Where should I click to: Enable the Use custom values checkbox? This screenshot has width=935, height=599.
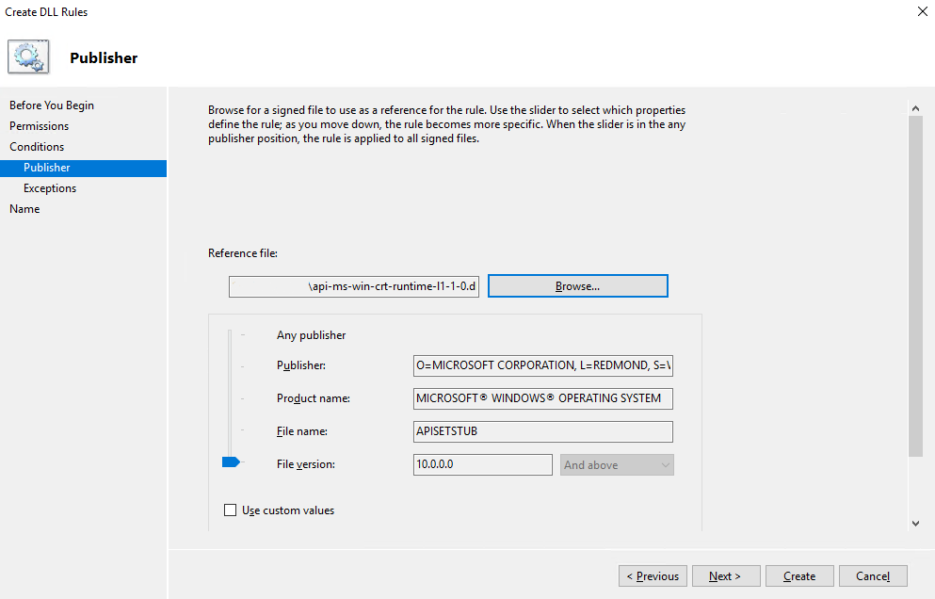231,510
